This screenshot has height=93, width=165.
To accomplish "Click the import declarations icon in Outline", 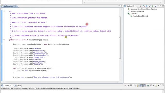I will pyautogui.click(x=129, y=11).
